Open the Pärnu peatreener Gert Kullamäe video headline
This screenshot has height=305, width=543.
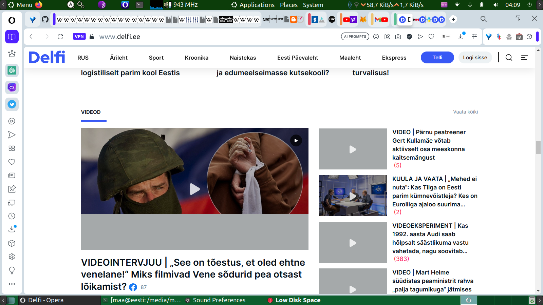[429, 145]
